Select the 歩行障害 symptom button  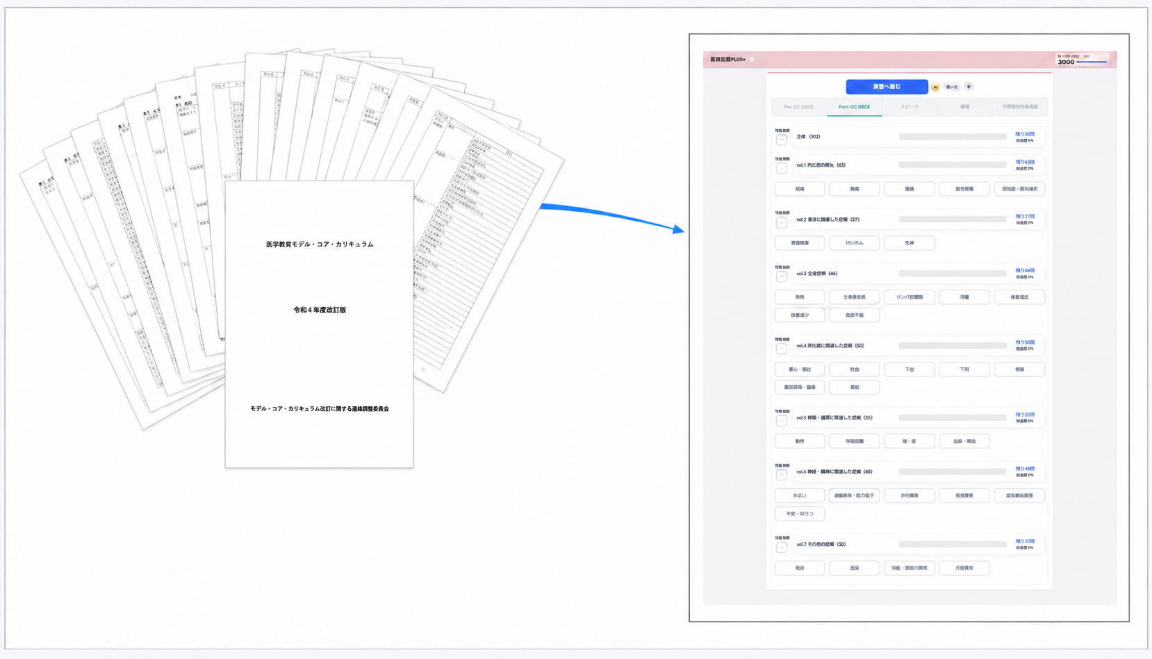point(910,496)
